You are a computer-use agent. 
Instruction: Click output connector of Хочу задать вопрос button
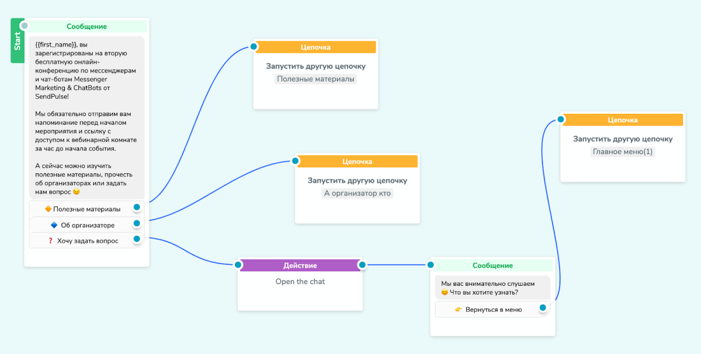coord(137,239)
